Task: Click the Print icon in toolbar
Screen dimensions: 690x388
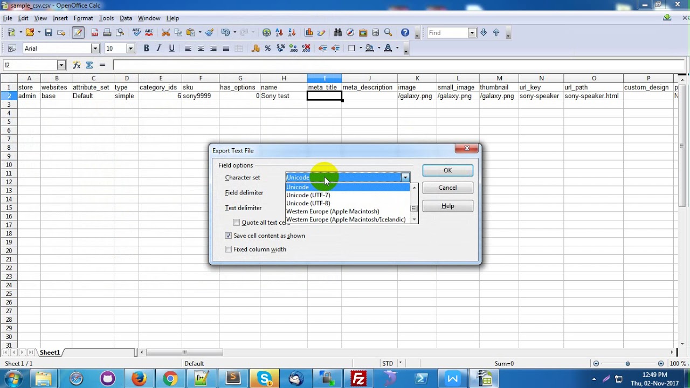Action: [107, 33]
